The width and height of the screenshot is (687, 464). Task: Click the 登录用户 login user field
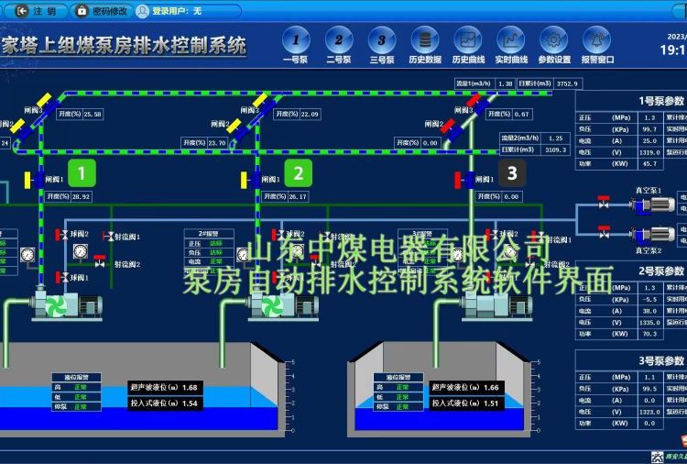188,12
